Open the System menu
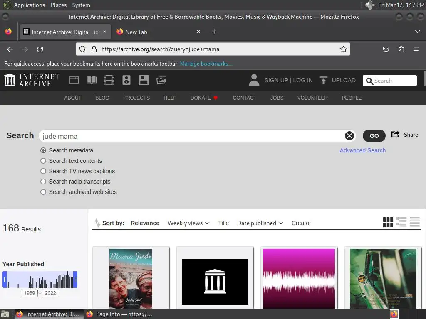 (81, 5)
